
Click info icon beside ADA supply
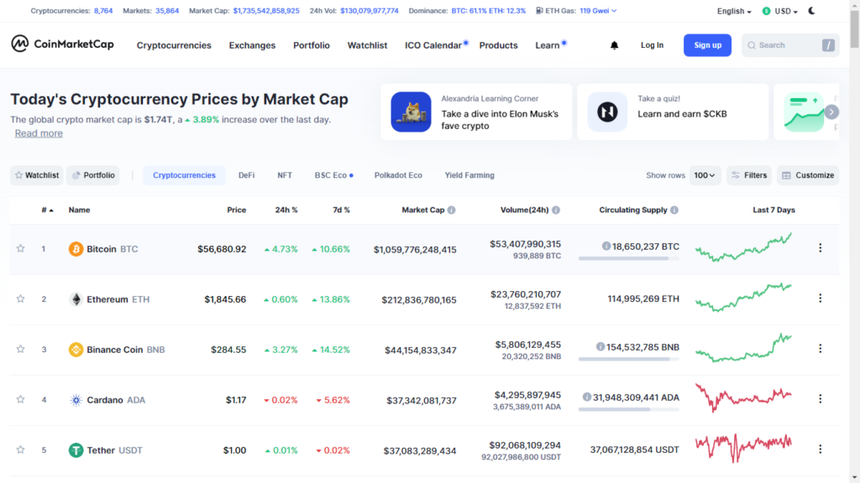pos(587,397)
